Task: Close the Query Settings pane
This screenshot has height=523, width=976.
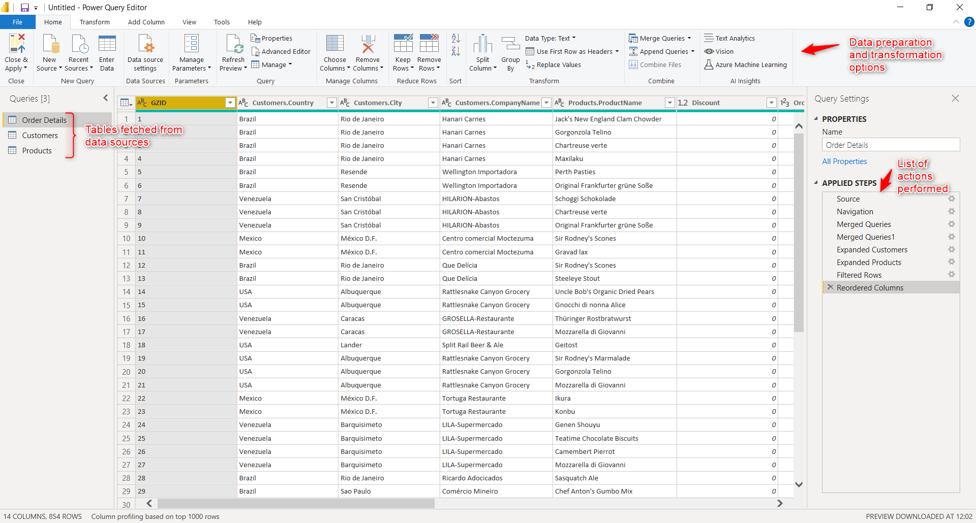Action: click(955, 99)
